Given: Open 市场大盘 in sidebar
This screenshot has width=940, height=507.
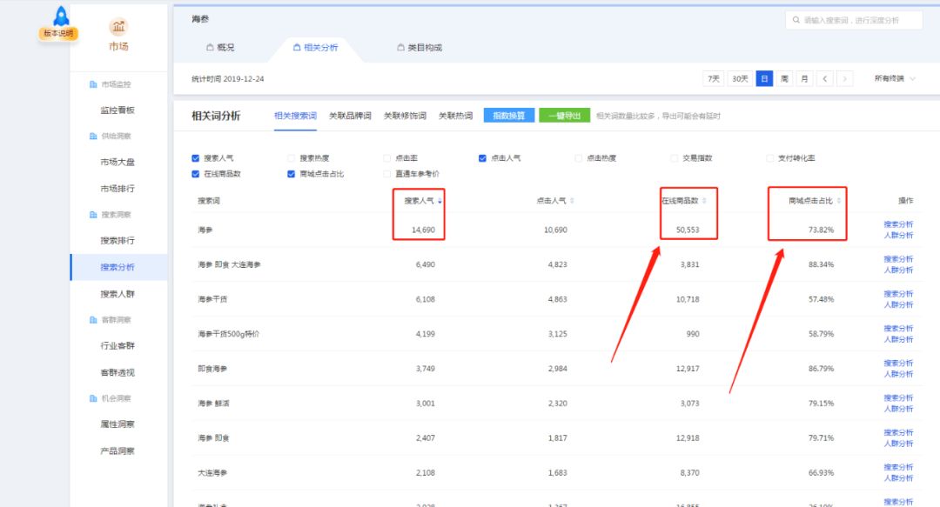Looking at the screenshot, I should click(x=117, y=162).
